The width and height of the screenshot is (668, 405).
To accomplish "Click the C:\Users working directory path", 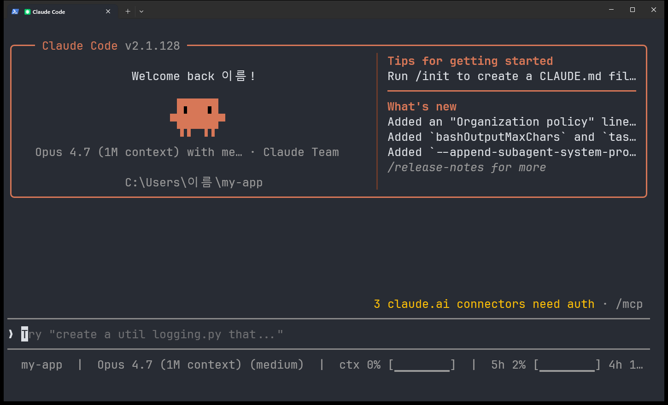I will click(x=194, y=183).
